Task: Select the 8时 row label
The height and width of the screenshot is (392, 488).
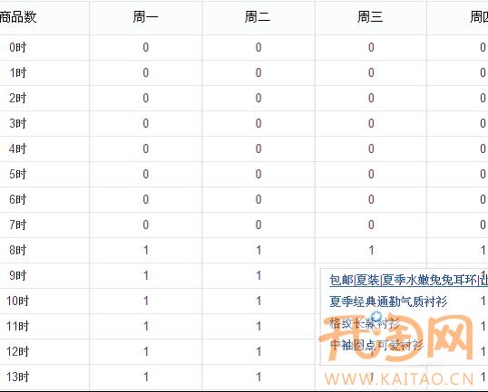Action: (x=18, y=250)
